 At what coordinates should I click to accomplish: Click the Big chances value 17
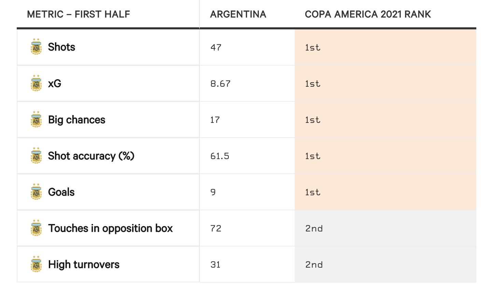click(x=215, y=120)
